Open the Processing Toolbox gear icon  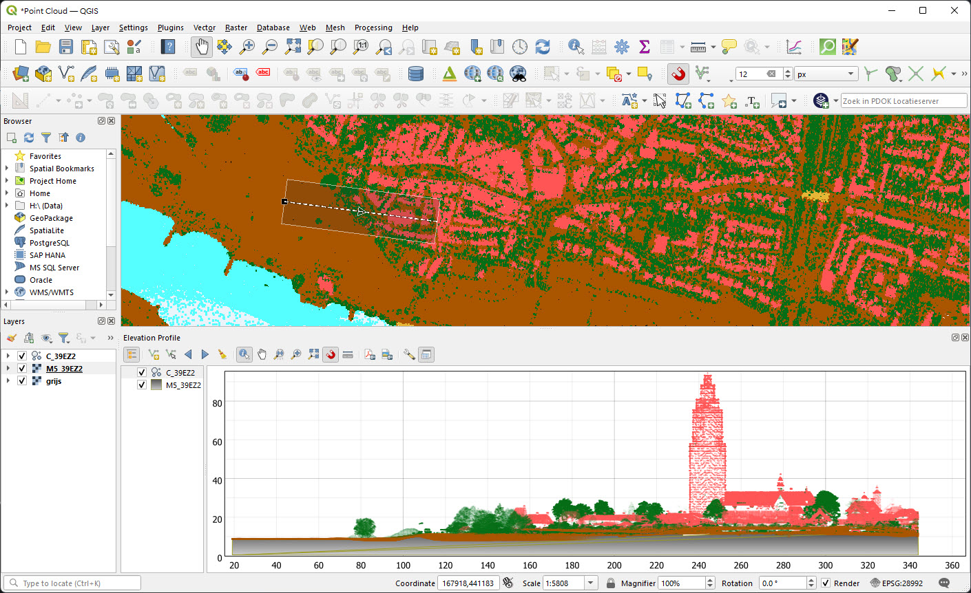coord(622,47)
